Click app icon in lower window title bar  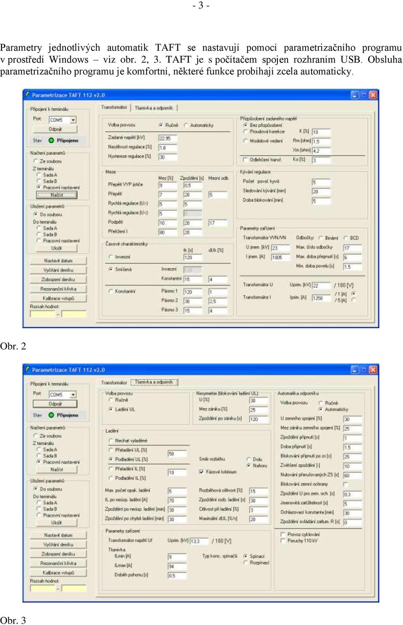(27, 369)
